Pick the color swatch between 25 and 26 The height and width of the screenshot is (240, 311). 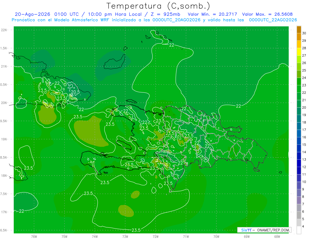coord(299,67)
